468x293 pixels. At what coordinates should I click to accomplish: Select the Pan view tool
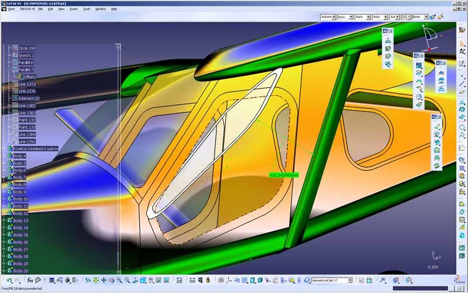click(x=104, y=280)
